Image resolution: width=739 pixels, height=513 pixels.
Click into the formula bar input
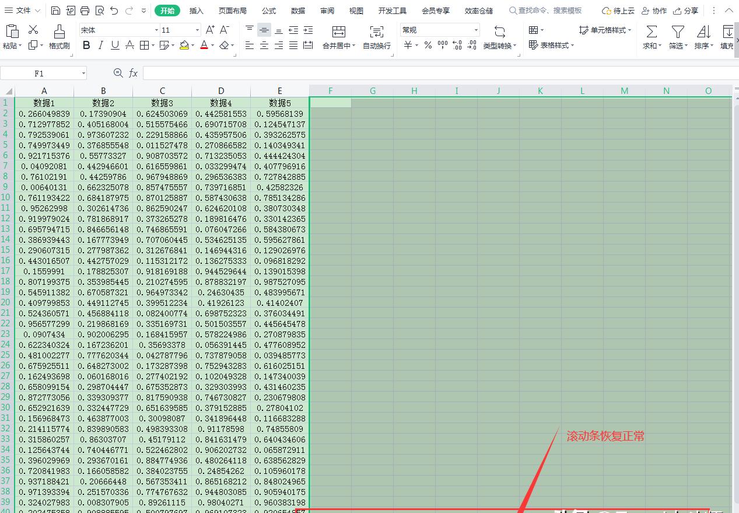[x=440, y=73]
